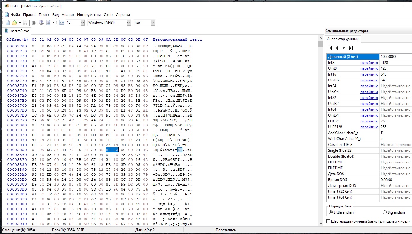Click the Open disk image icon
412x234 pixels.
coord(48,23)
